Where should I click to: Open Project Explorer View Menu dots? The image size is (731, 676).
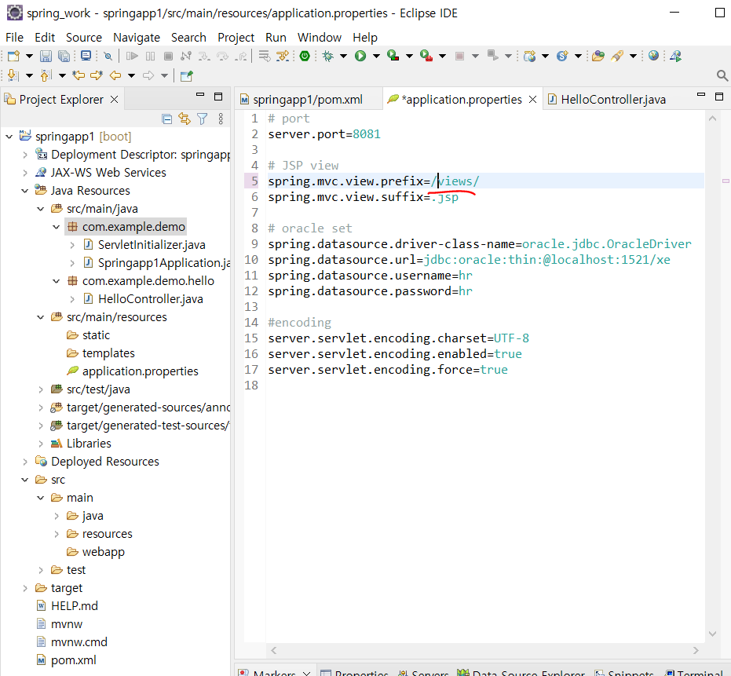coord(221,119)
